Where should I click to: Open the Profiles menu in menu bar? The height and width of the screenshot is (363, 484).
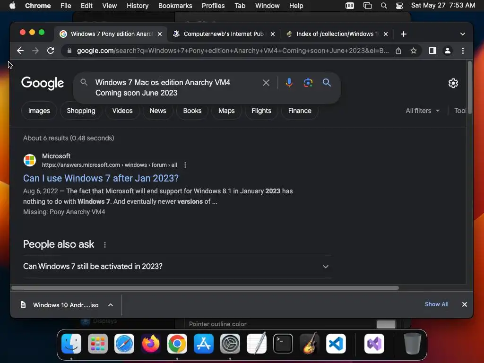tap(213, 6)
